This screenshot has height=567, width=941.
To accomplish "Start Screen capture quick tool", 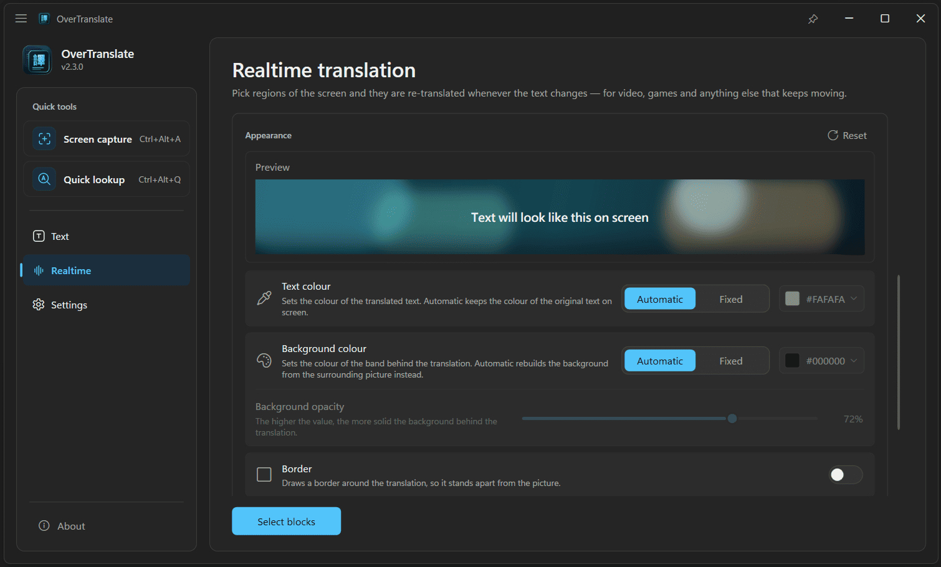I will click(x=107, y=139).
